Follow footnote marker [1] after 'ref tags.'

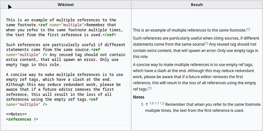tap(149, 88)
